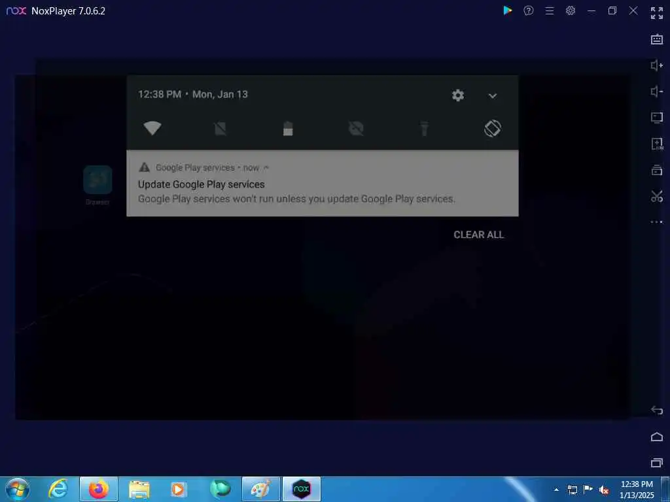Tap the Android home button in sidebar

pos(657,437)
